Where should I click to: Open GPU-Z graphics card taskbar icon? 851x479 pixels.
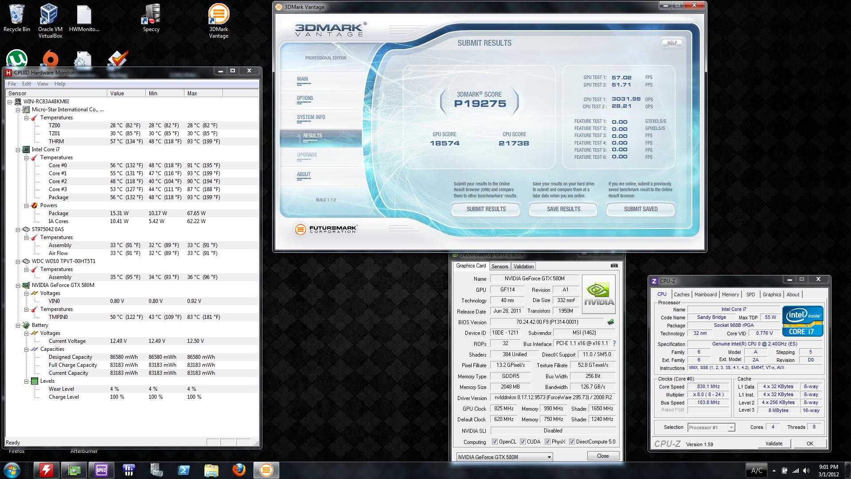[x=74, y=470]
